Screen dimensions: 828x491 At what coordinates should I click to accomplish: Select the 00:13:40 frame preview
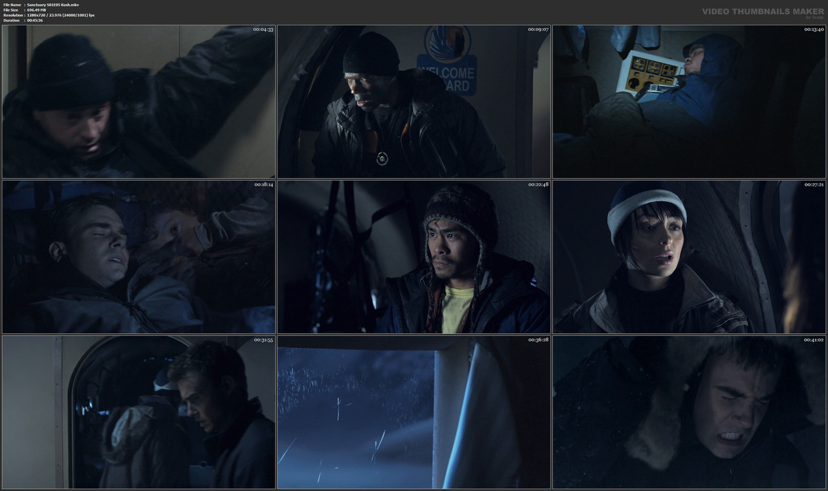point(688,100)
